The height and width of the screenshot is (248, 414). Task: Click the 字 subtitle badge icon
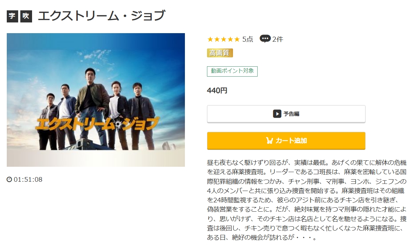coord(12,16)
